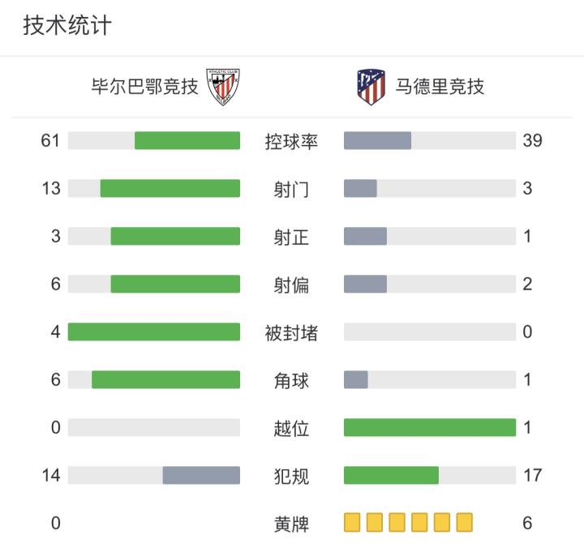
Task: Click Bilbao's green possession bar
Action: [187, 141]
